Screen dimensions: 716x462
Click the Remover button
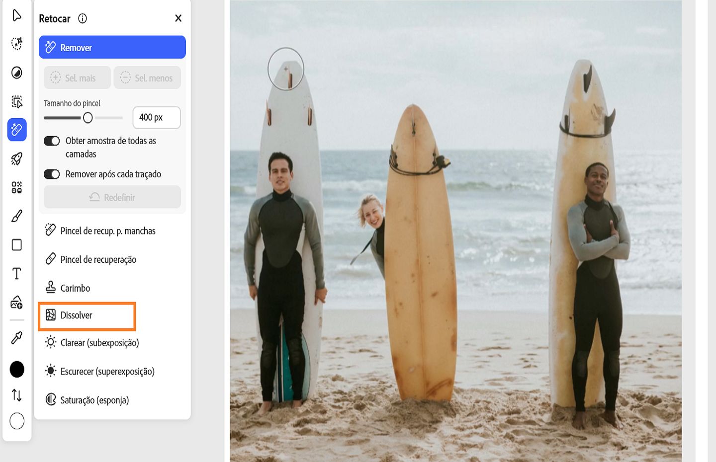pyautogui.click(x=112, y=47)
